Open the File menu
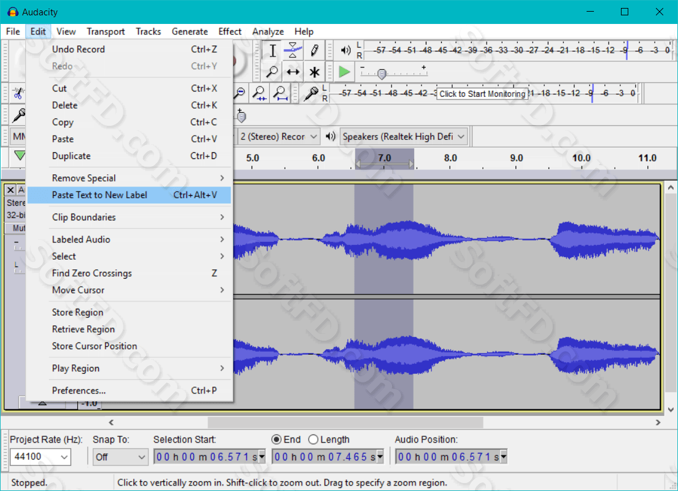The height and width of the screenshot is (491, 678). click(13, 31)
